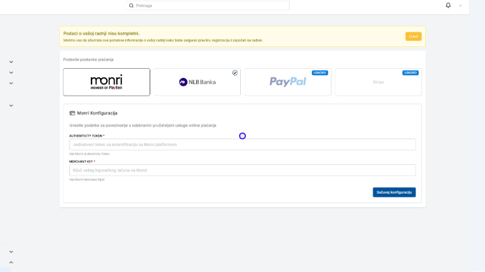Expand the fourth sidebar chevron
This screenshot has height=272, width=485.
(11, 105)
